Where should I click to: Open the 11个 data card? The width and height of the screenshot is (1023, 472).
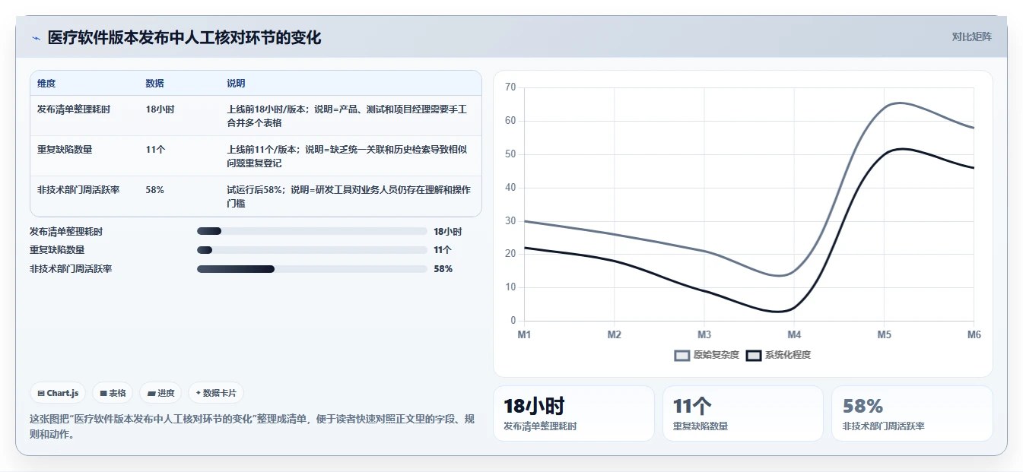743,413
